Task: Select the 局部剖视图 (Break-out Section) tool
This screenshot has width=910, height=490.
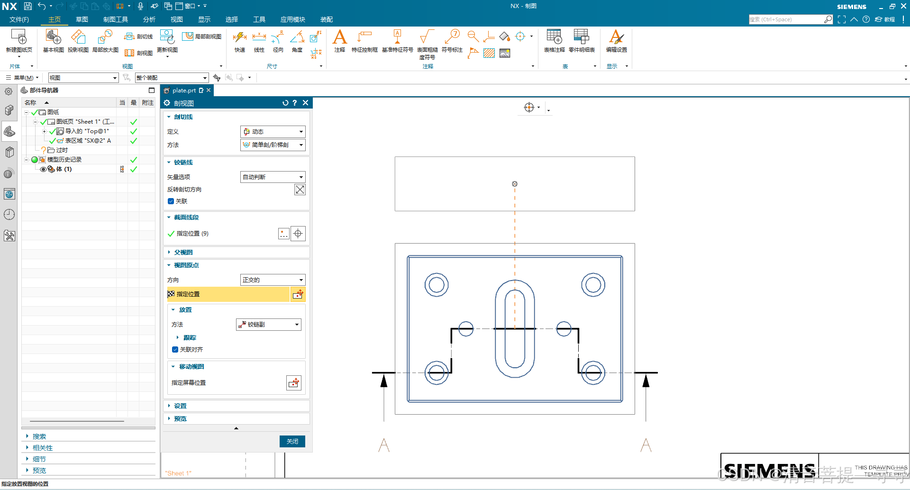Action: click(202, 36)
